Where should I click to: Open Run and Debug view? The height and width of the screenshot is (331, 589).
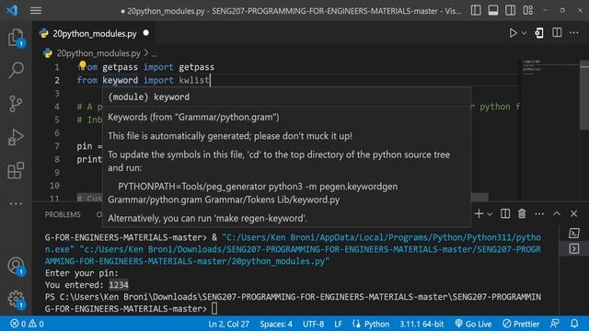tap(16, 137)
